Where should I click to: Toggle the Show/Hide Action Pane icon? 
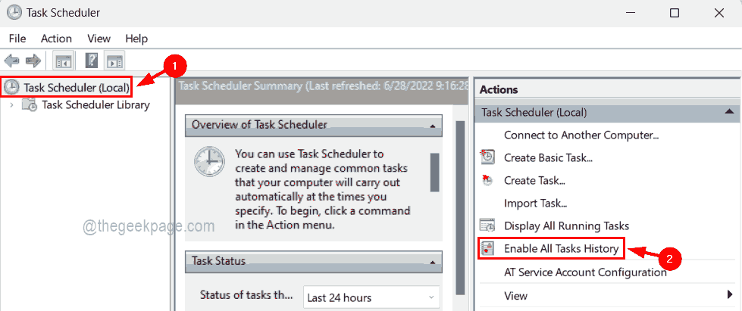(114, 61)
